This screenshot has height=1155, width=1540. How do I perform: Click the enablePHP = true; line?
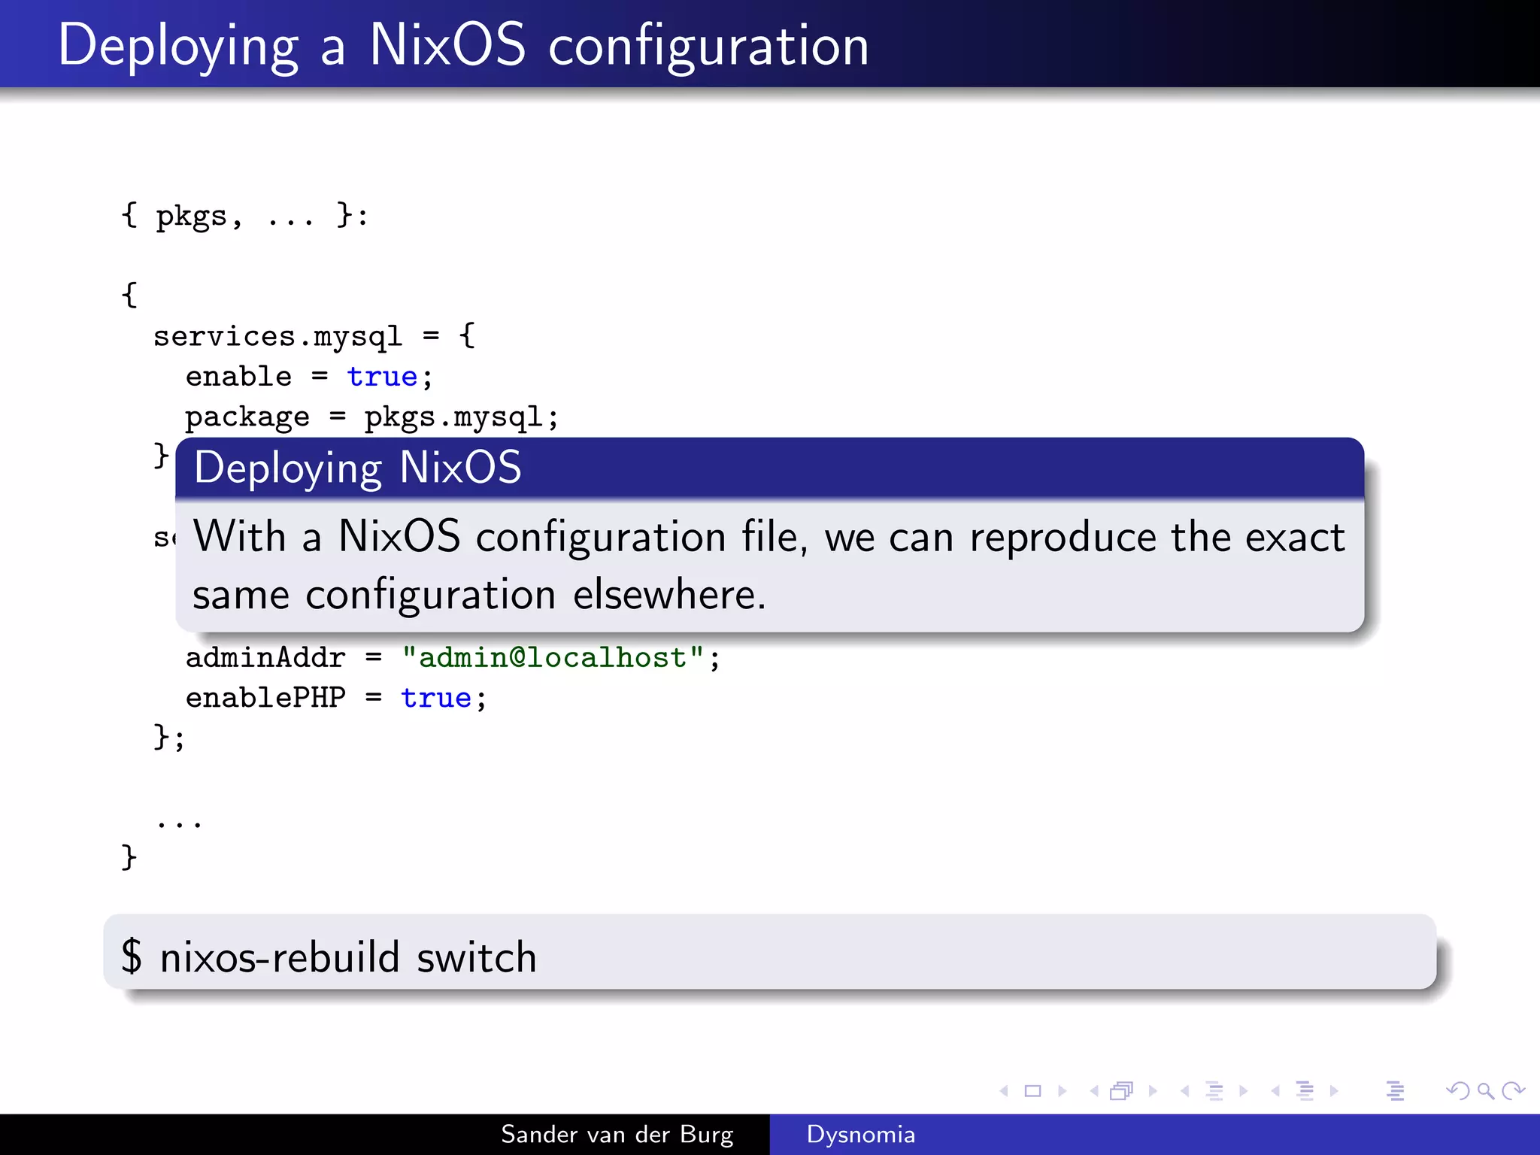click(x=336, y=697)
